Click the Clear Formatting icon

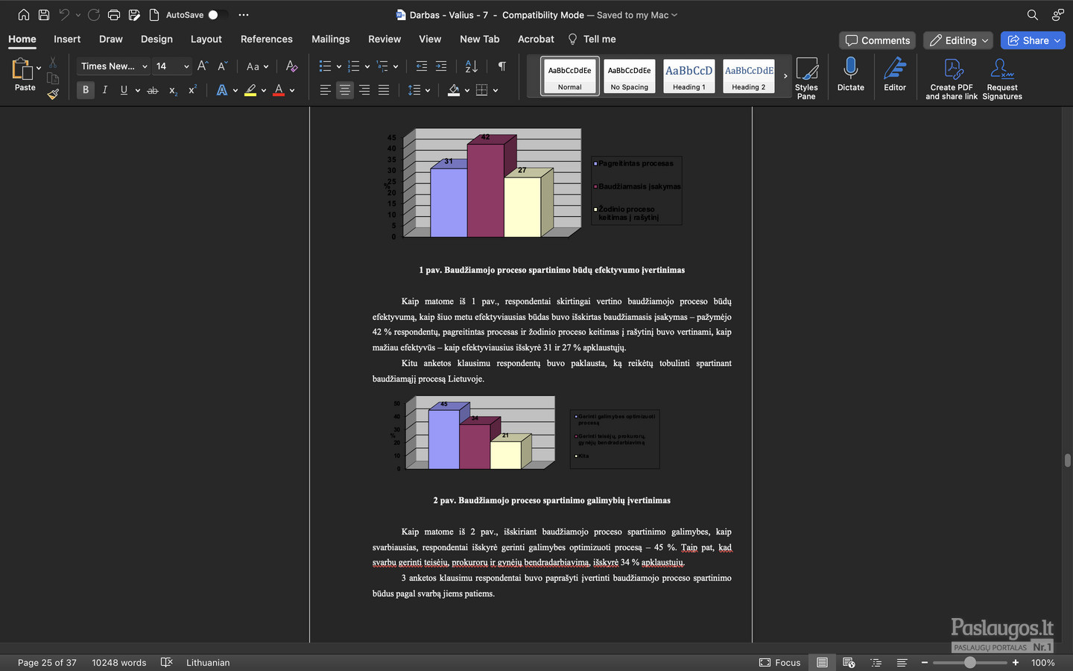click(x=291, y=66)
